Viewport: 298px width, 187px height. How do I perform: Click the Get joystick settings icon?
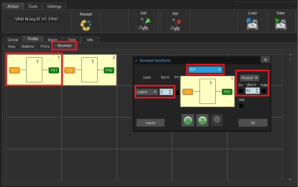coord(144,24)
